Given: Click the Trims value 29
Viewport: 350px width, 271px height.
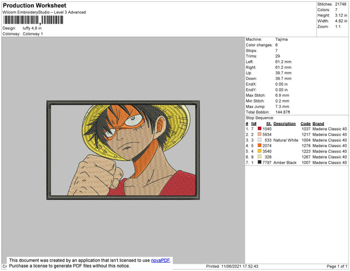Looking at the screenshot, I should (278, 56).
